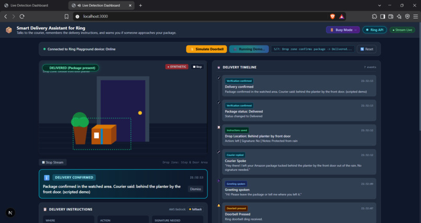
Task: Click the fallback badge next to AWS Bedrock
Action: [195, 209]
